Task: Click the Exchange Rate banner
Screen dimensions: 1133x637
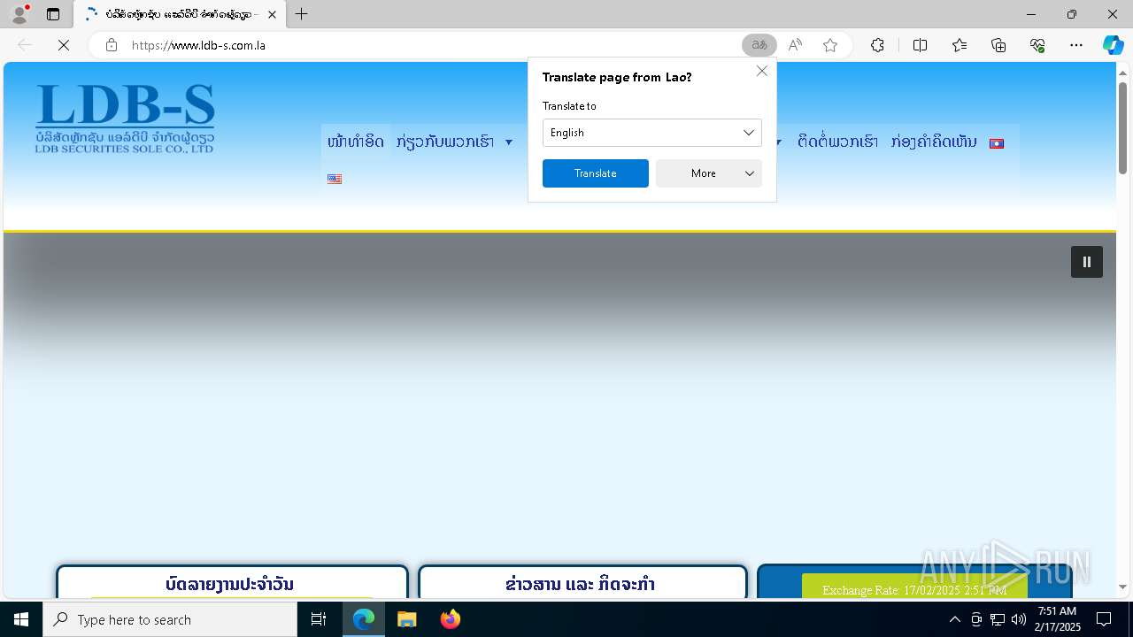Action: pos(914,589)
